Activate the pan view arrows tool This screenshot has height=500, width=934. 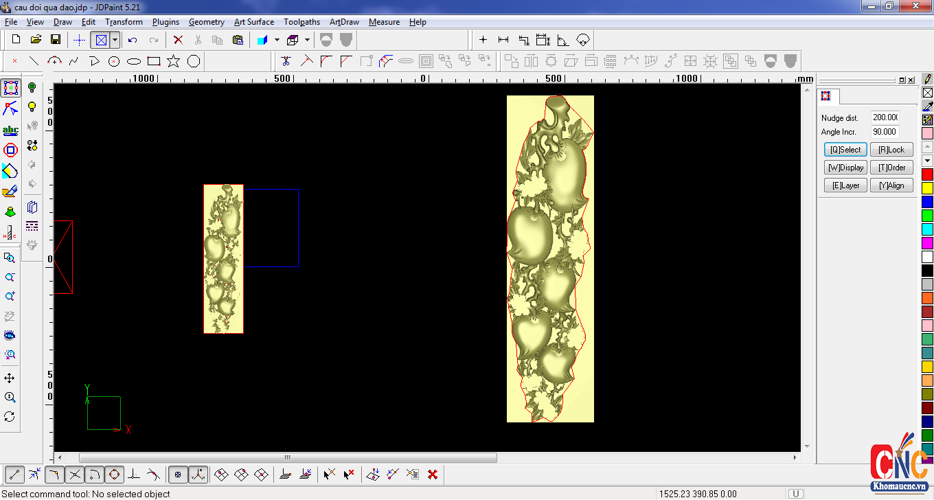pyautogui.click(x=10, y=378)
